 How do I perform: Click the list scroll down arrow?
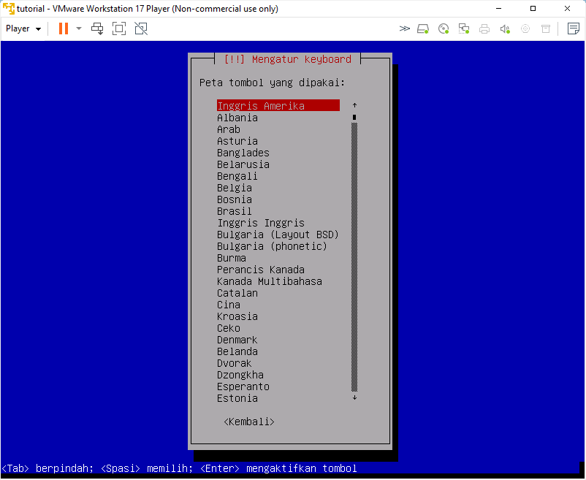(354, 398)
